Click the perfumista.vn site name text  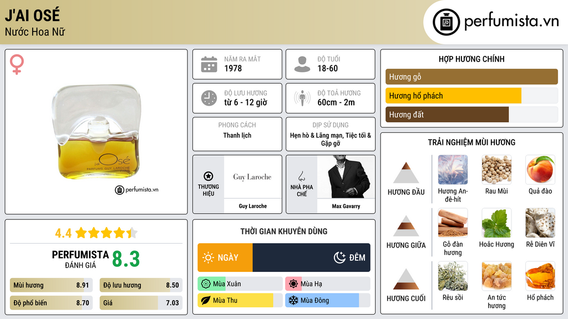(x=511, y=21)
